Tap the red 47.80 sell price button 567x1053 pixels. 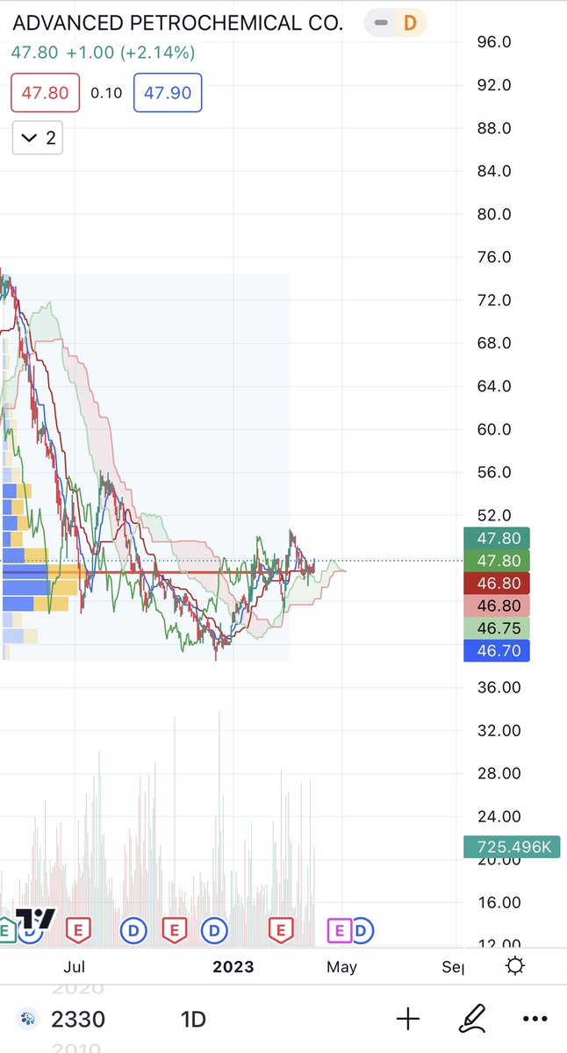click(x=46, y=92)
